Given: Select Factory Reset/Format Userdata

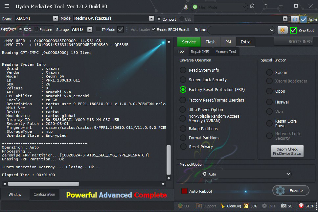Looking at the screenshot, I should [x=183, y=100].
